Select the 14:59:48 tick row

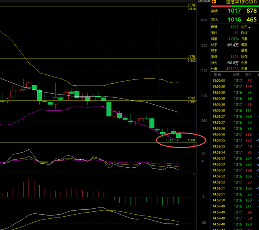coord(235,224)
